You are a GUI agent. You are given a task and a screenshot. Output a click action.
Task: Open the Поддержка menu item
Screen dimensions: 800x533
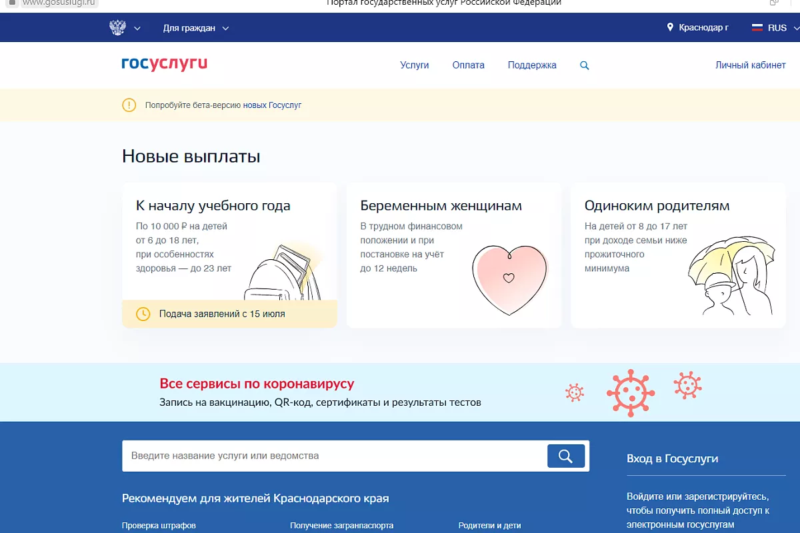532,65
